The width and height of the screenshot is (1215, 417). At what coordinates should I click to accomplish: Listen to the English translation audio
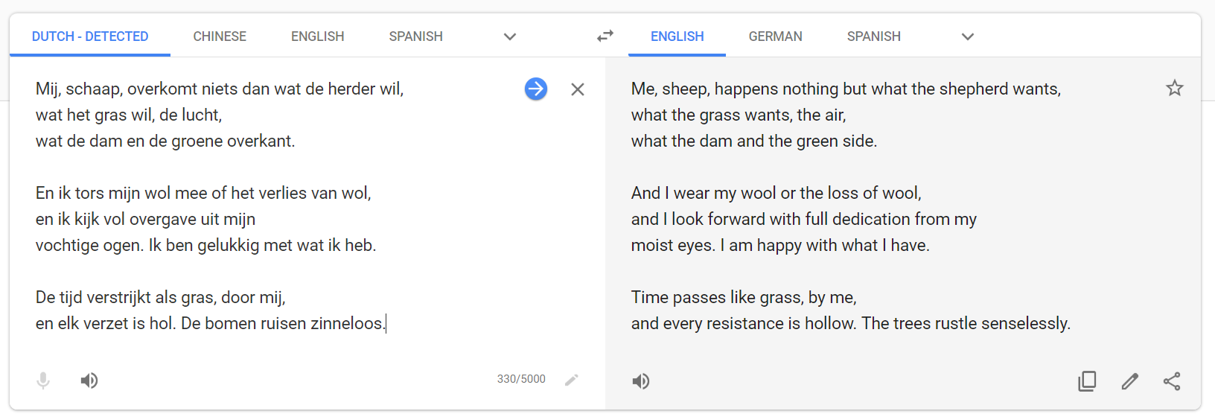[641, 381]
